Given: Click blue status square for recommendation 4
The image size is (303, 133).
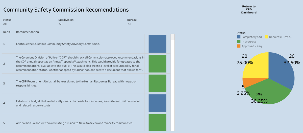Looking at the screenshot, I should (157, 103).
